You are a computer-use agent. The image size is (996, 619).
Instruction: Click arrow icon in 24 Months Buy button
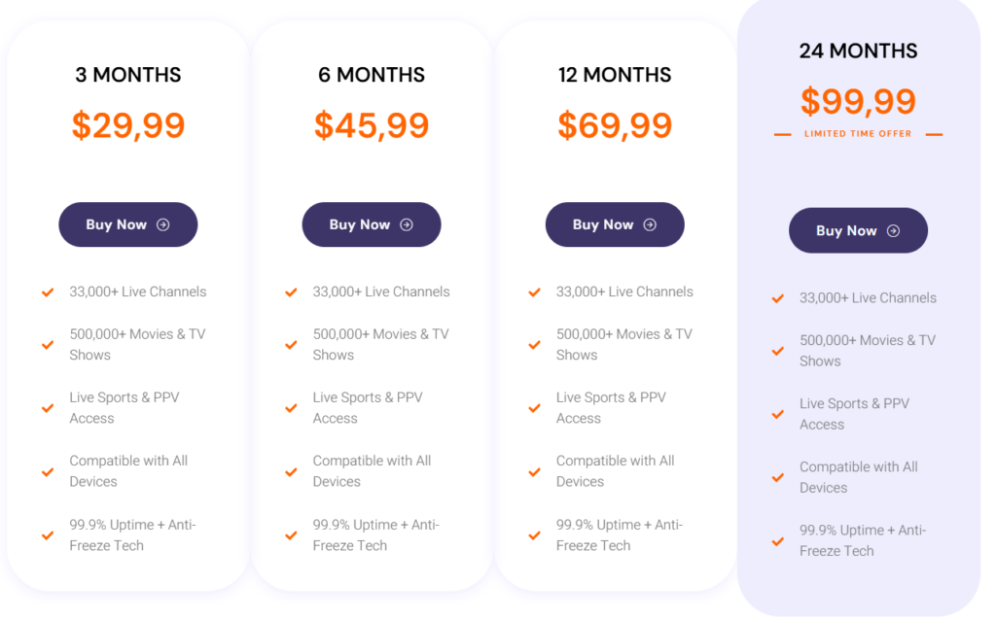point(893,230)
